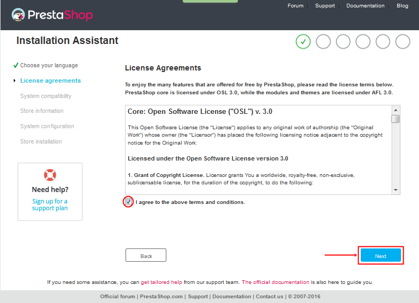Open the Blog top menu link
419x303 pixels.
click(x=403, y=6)
